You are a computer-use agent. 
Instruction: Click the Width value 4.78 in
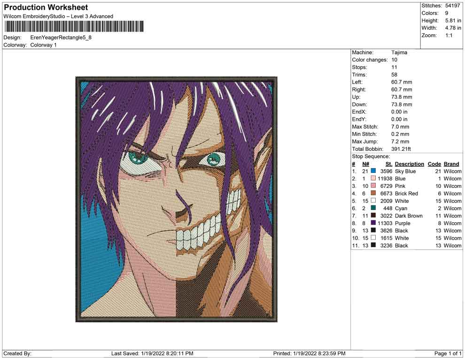(453, 28)
